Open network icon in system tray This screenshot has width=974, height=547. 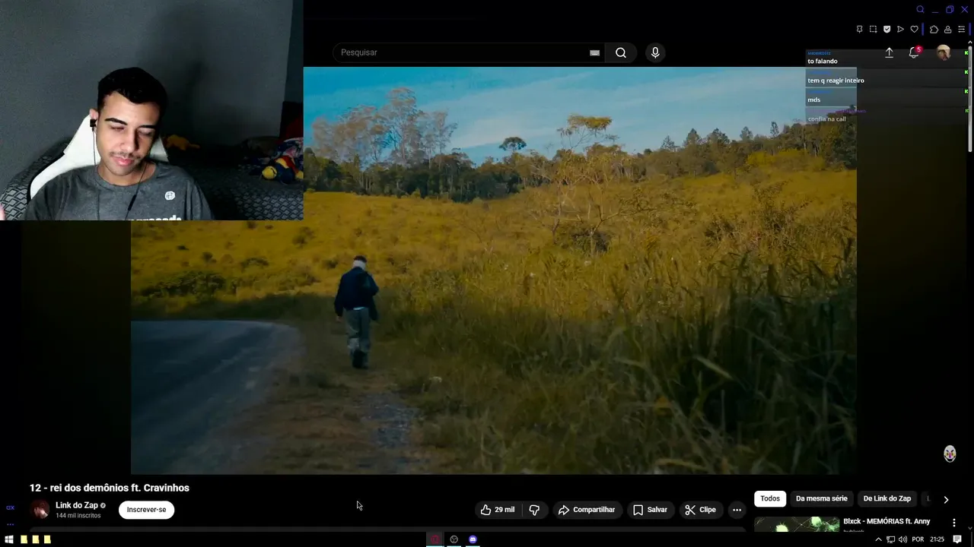click(x=890, y=539)
